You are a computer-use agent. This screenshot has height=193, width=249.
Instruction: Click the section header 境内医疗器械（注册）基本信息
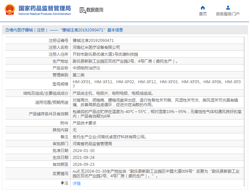(x=64, y=30)
